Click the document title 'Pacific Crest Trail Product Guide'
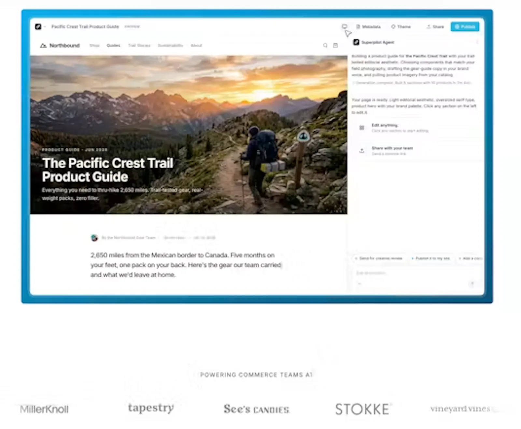The image size is (521, 429). click(85, 27)
